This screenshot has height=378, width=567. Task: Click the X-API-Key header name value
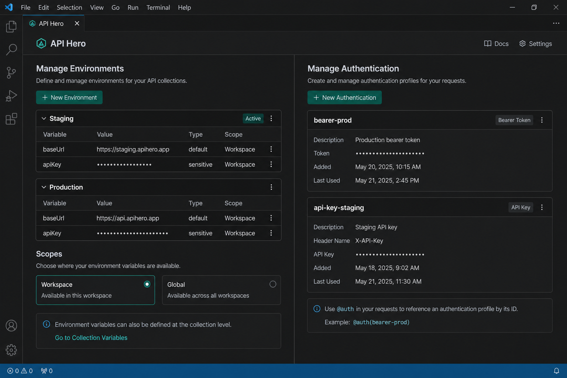(369, 241)
